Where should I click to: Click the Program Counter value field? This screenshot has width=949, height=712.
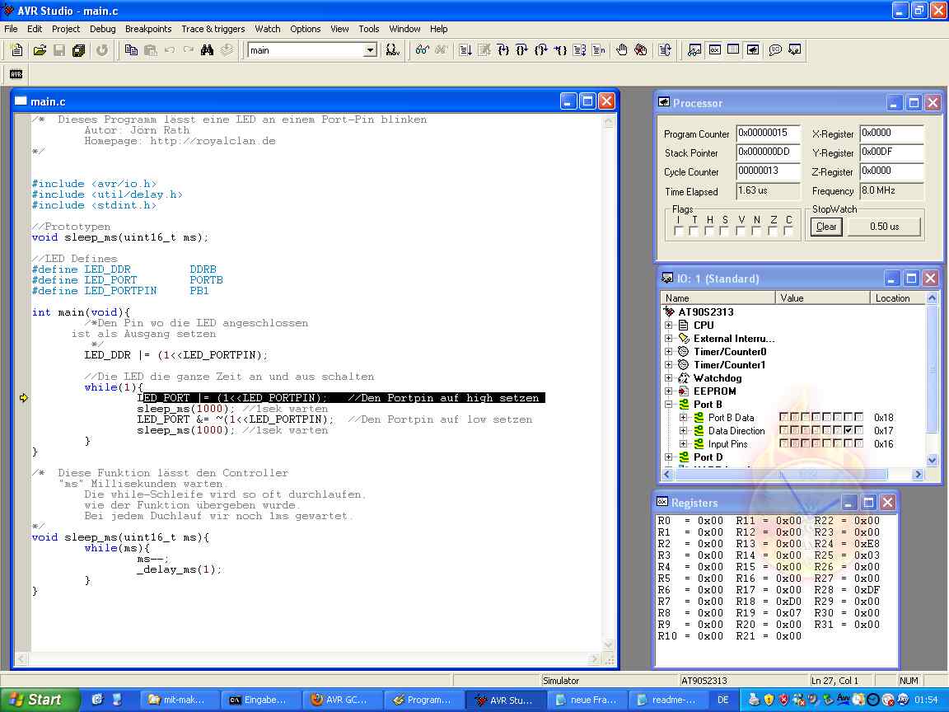point(768,133)
